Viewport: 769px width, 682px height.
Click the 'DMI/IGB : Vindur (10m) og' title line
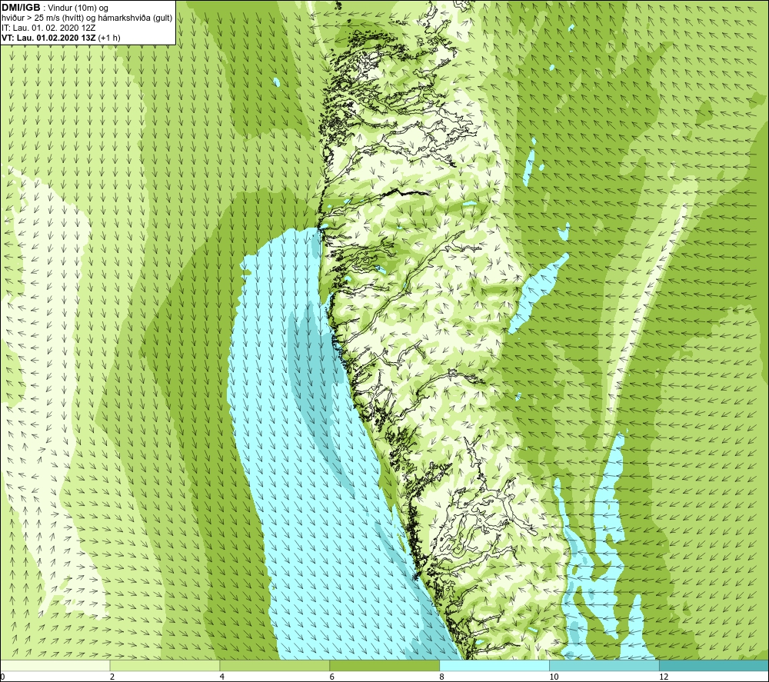point(55,8)
